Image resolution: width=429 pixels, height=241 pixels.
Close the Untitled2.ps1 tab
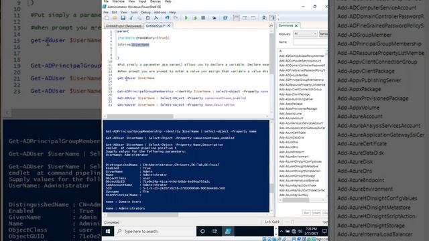(169, 25)
